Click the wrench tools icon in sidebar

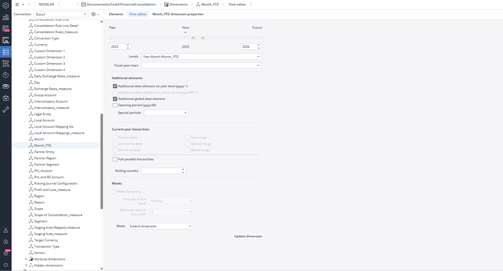(x=6, y=110)
